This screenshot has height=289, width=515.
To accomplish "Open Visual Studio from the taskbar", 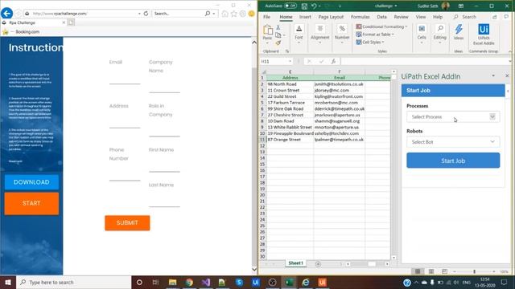I will pyautogui.click(x=206, y=282).
